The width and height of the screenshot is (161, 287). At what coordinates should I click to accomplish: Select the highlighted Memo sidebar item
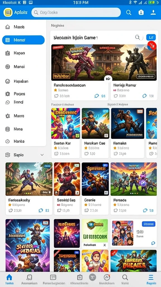coord(23,40)
